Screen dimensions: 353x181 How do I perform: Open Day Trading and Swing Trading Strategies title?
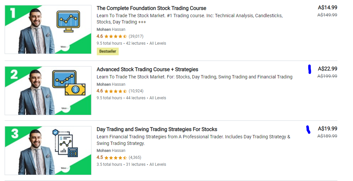(x=157, y=129)
